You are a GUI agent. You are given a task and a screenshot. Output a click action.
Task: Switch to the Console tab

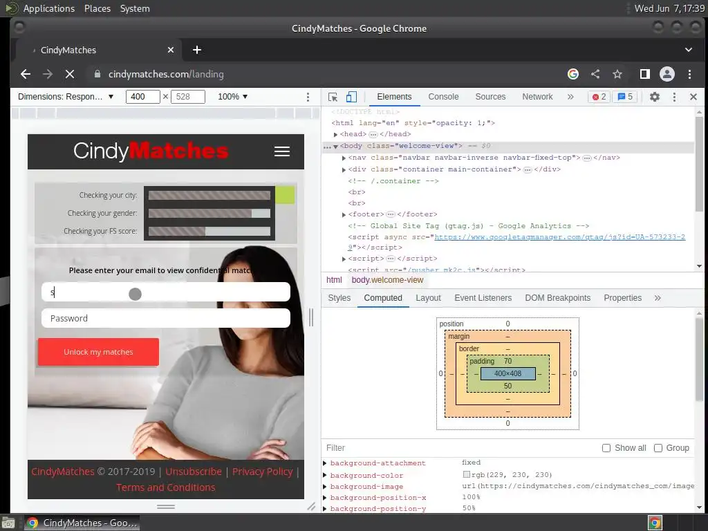pos(443,97)
